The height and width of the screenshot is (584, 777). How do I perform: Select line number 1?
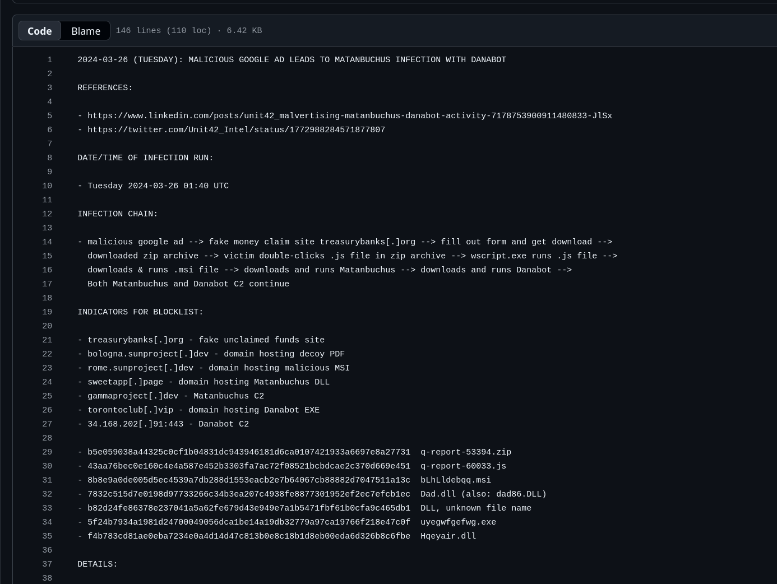(x=49, y=60)
